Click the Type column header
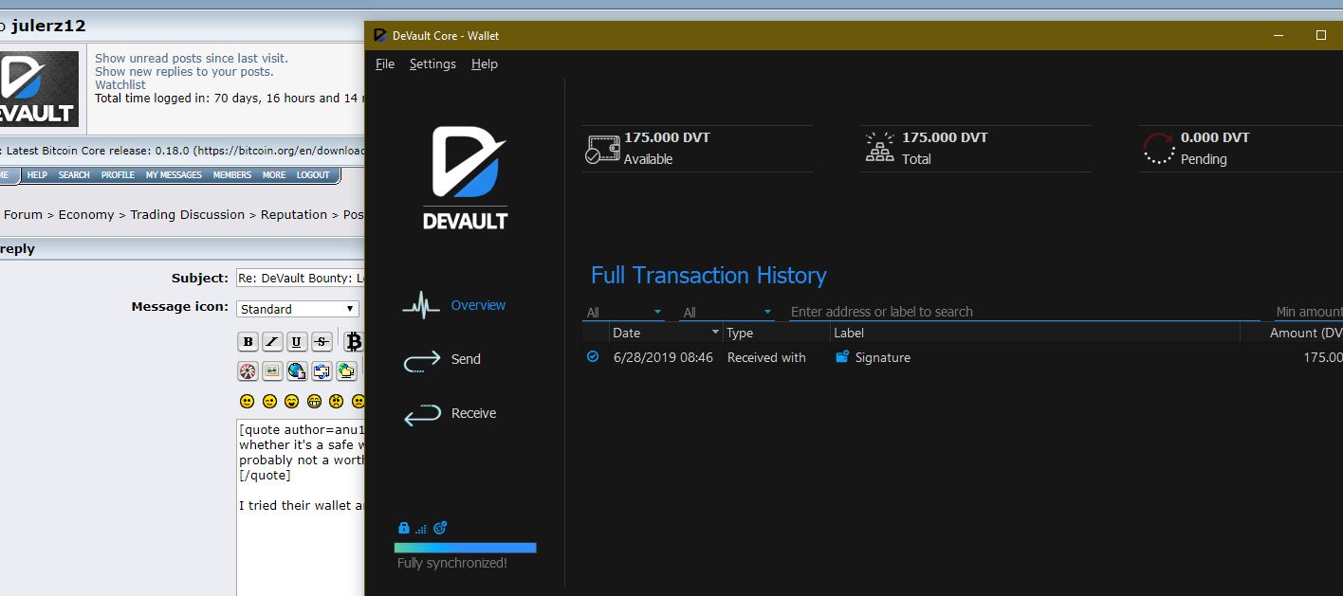 pyautogui.click(x=776, y=334)
